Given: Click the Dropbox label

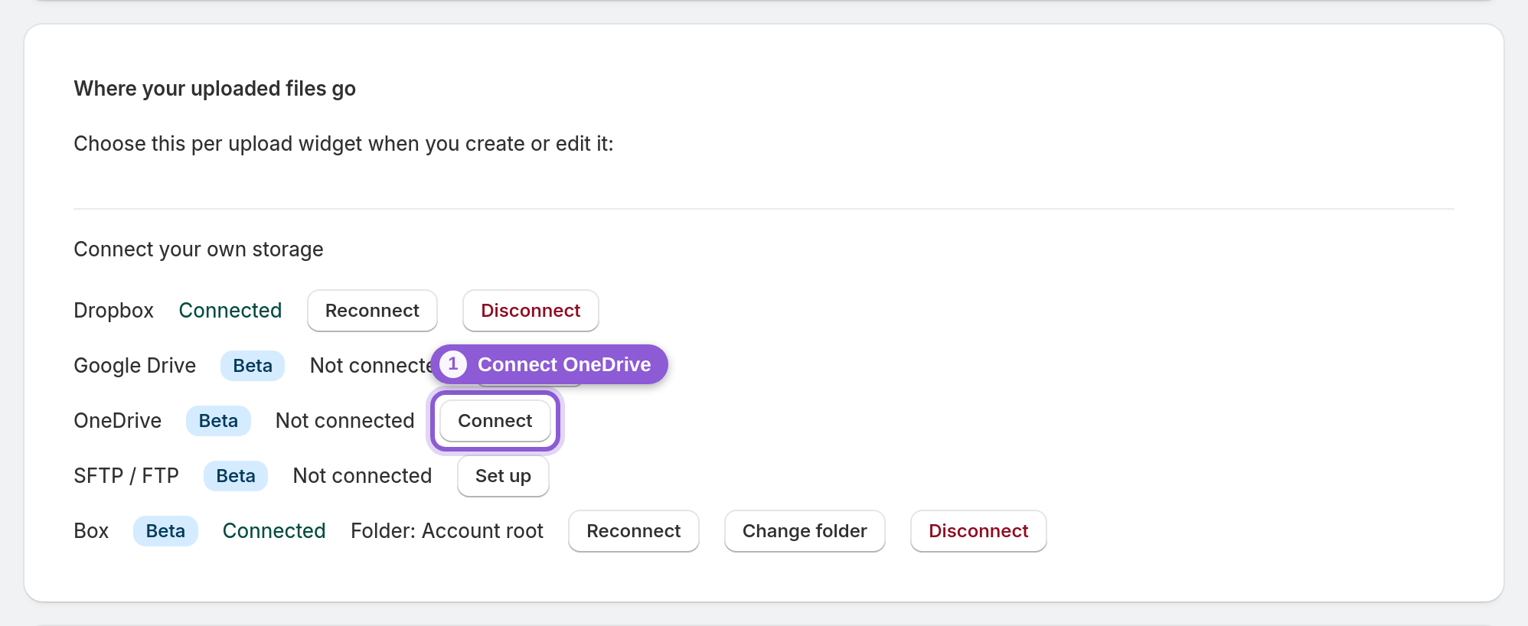Looking at the screenshot, I should 114,311.
